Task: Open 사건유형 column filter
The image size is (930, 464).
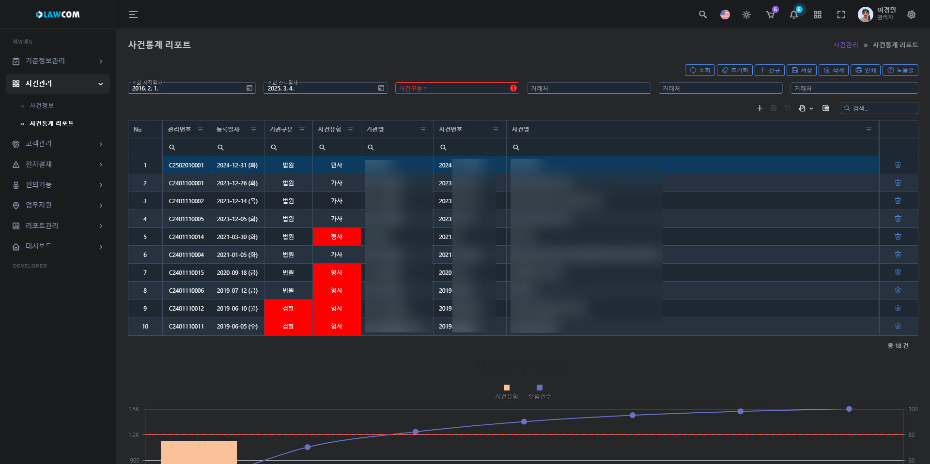Action: 350,129
